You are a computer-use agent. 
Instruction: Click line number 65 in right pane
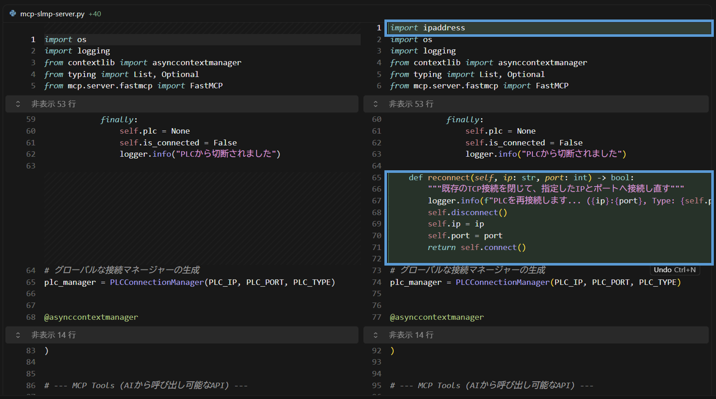pyautogui.click(x=377, y=178)
